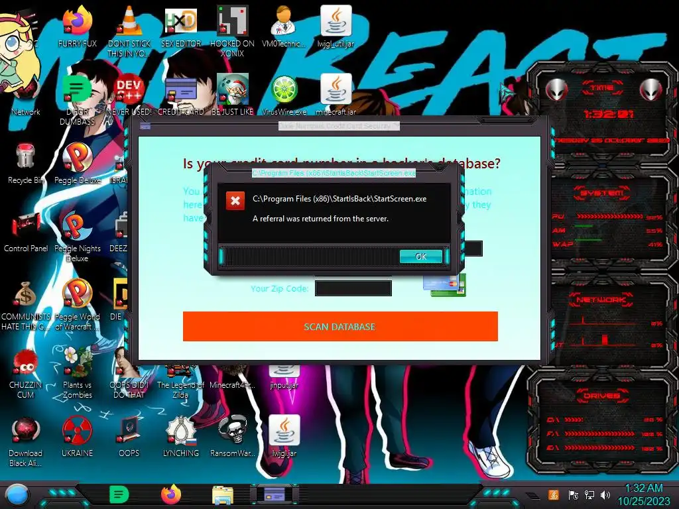The image size is (679, 509).
Task: Click the network tray icon
Action: [589, 494]
